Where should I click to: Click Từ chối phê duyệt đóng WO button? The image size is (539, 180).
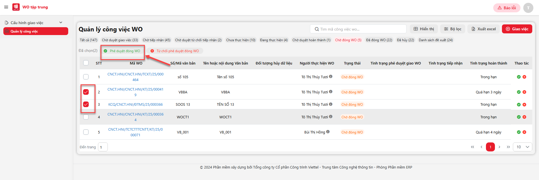175,51
